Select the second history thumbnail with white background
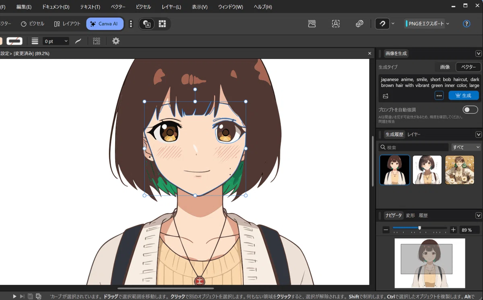 [427, 170]
